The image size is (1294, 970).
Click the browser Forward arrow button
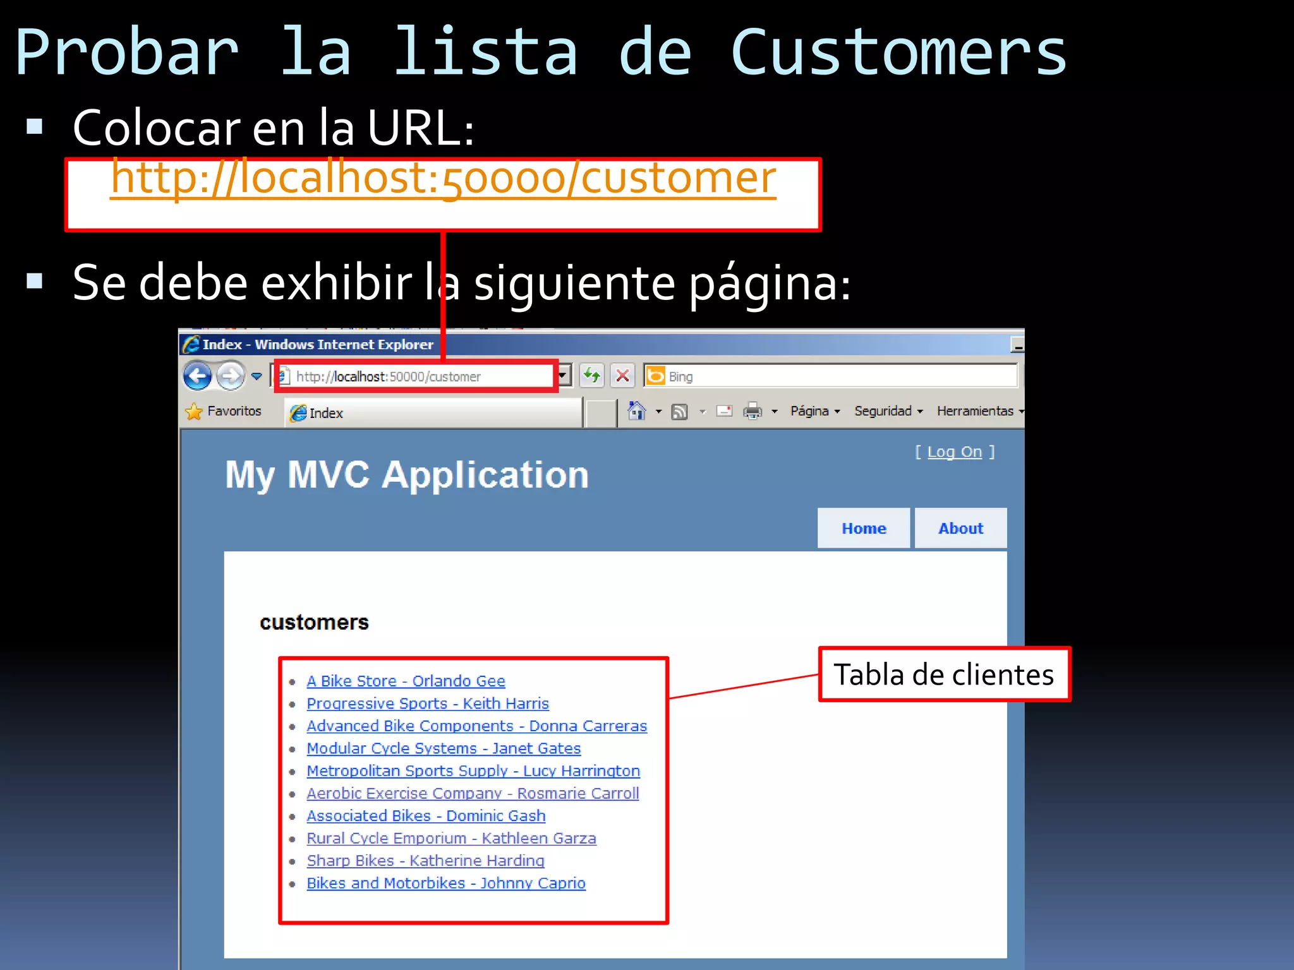pyautogui.click(x=230, y=376)
